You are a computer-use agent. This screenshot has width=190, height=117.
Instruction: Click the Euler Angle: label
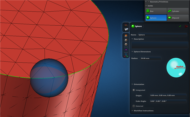click(141, 101)
